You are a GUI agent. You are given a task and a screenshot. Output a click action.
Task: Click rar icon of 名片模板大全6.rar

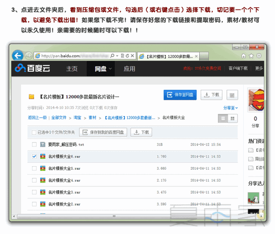[43, 156]
